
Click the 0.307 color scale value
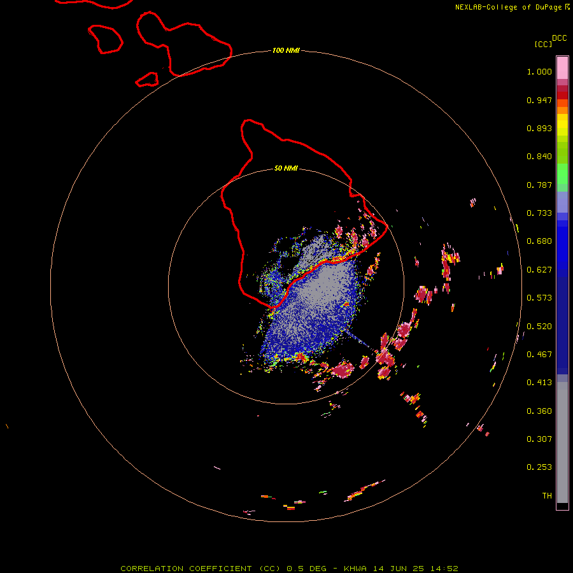click(x=539, y=439)
